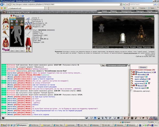Click player name врач убийца[9]
Viewport: 159px width, 127px height.
point(142,79)
